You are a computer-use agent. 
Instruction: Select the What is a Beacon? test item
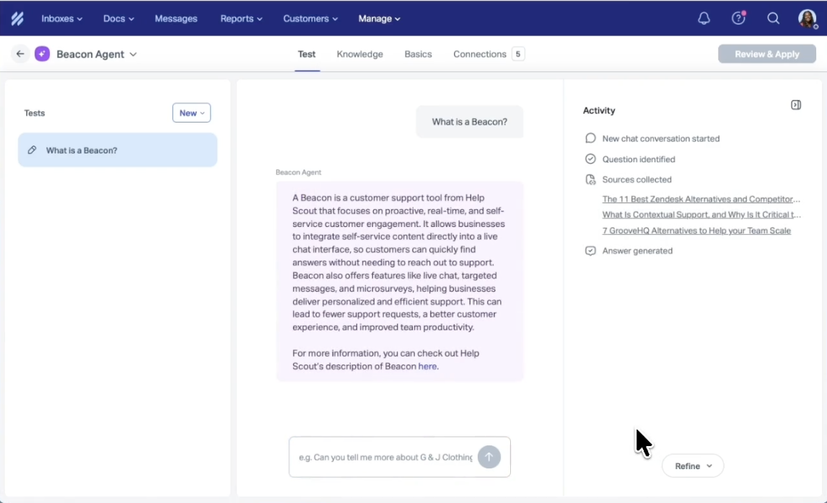pyautogui.click(x=118, y=150)
